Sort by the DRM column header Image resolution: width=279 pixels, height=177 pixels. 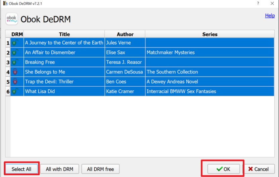(x=17, y=34)
